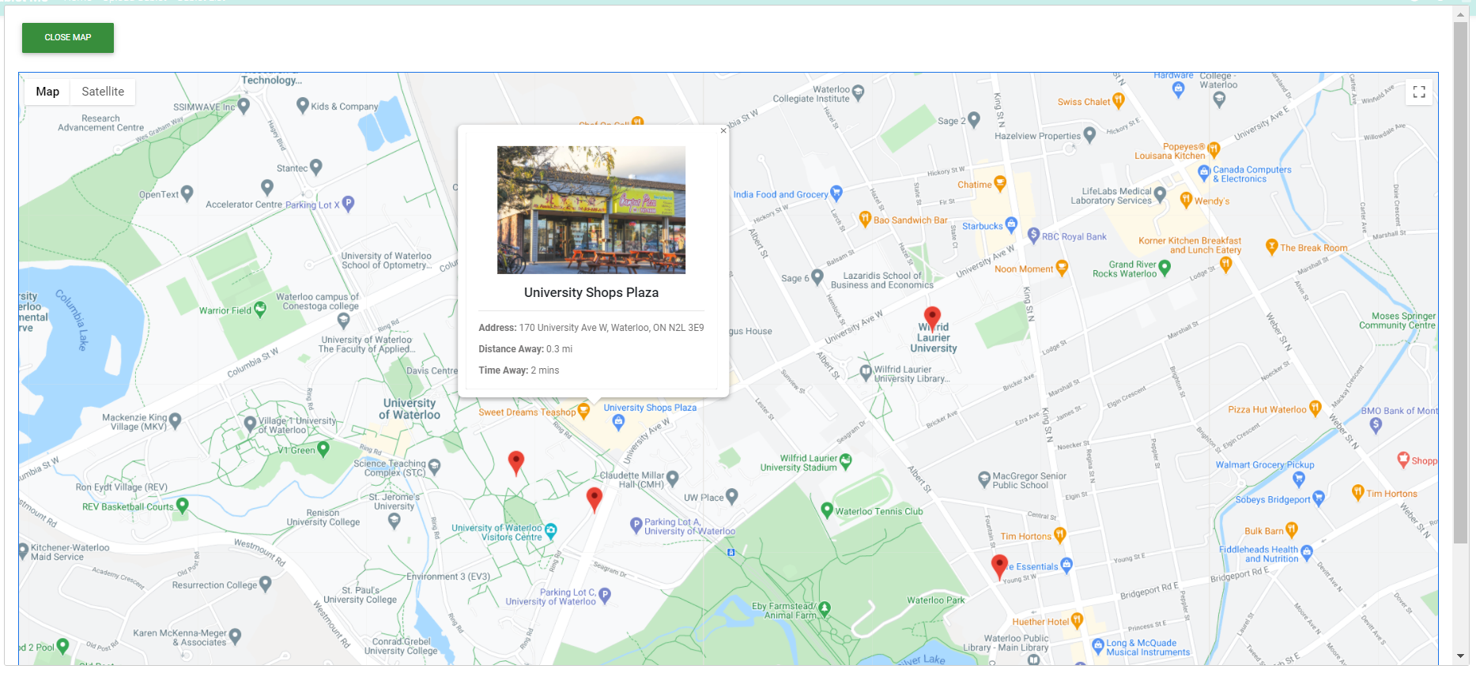Click the Claudette Millar Hall pin
The image size is (1476, 673).
click(673, 478)
